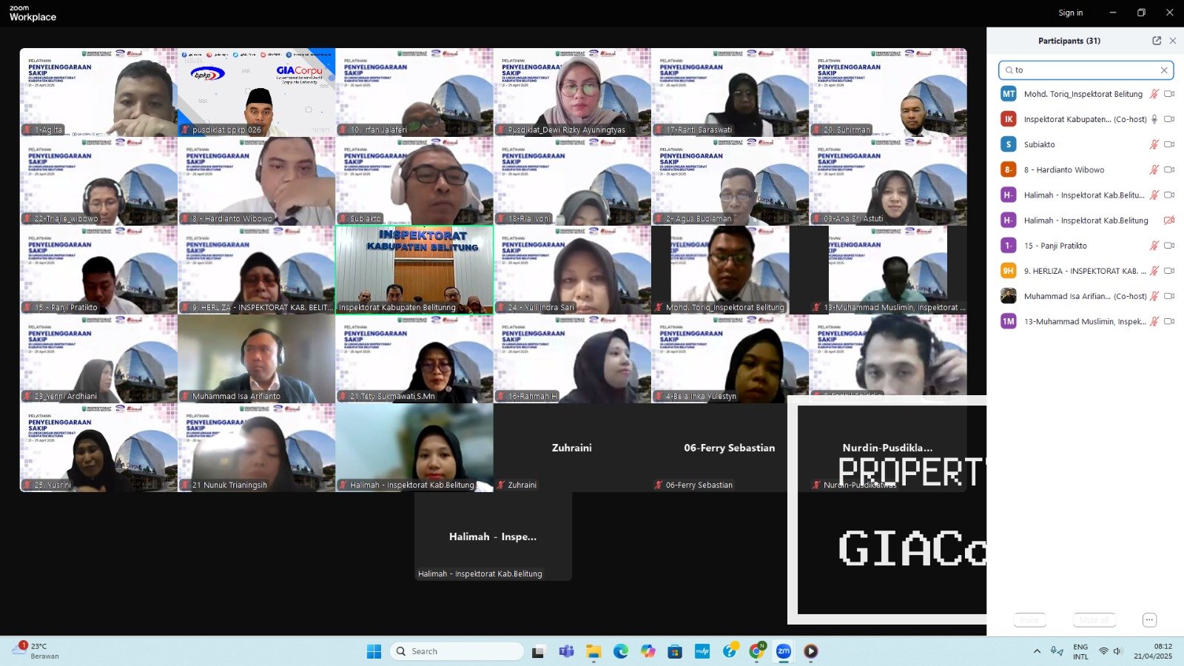1184x666 pixels.
Task: Open ENG INTL language switcher
Action: pyautogui.click(x=1080, y=651)
